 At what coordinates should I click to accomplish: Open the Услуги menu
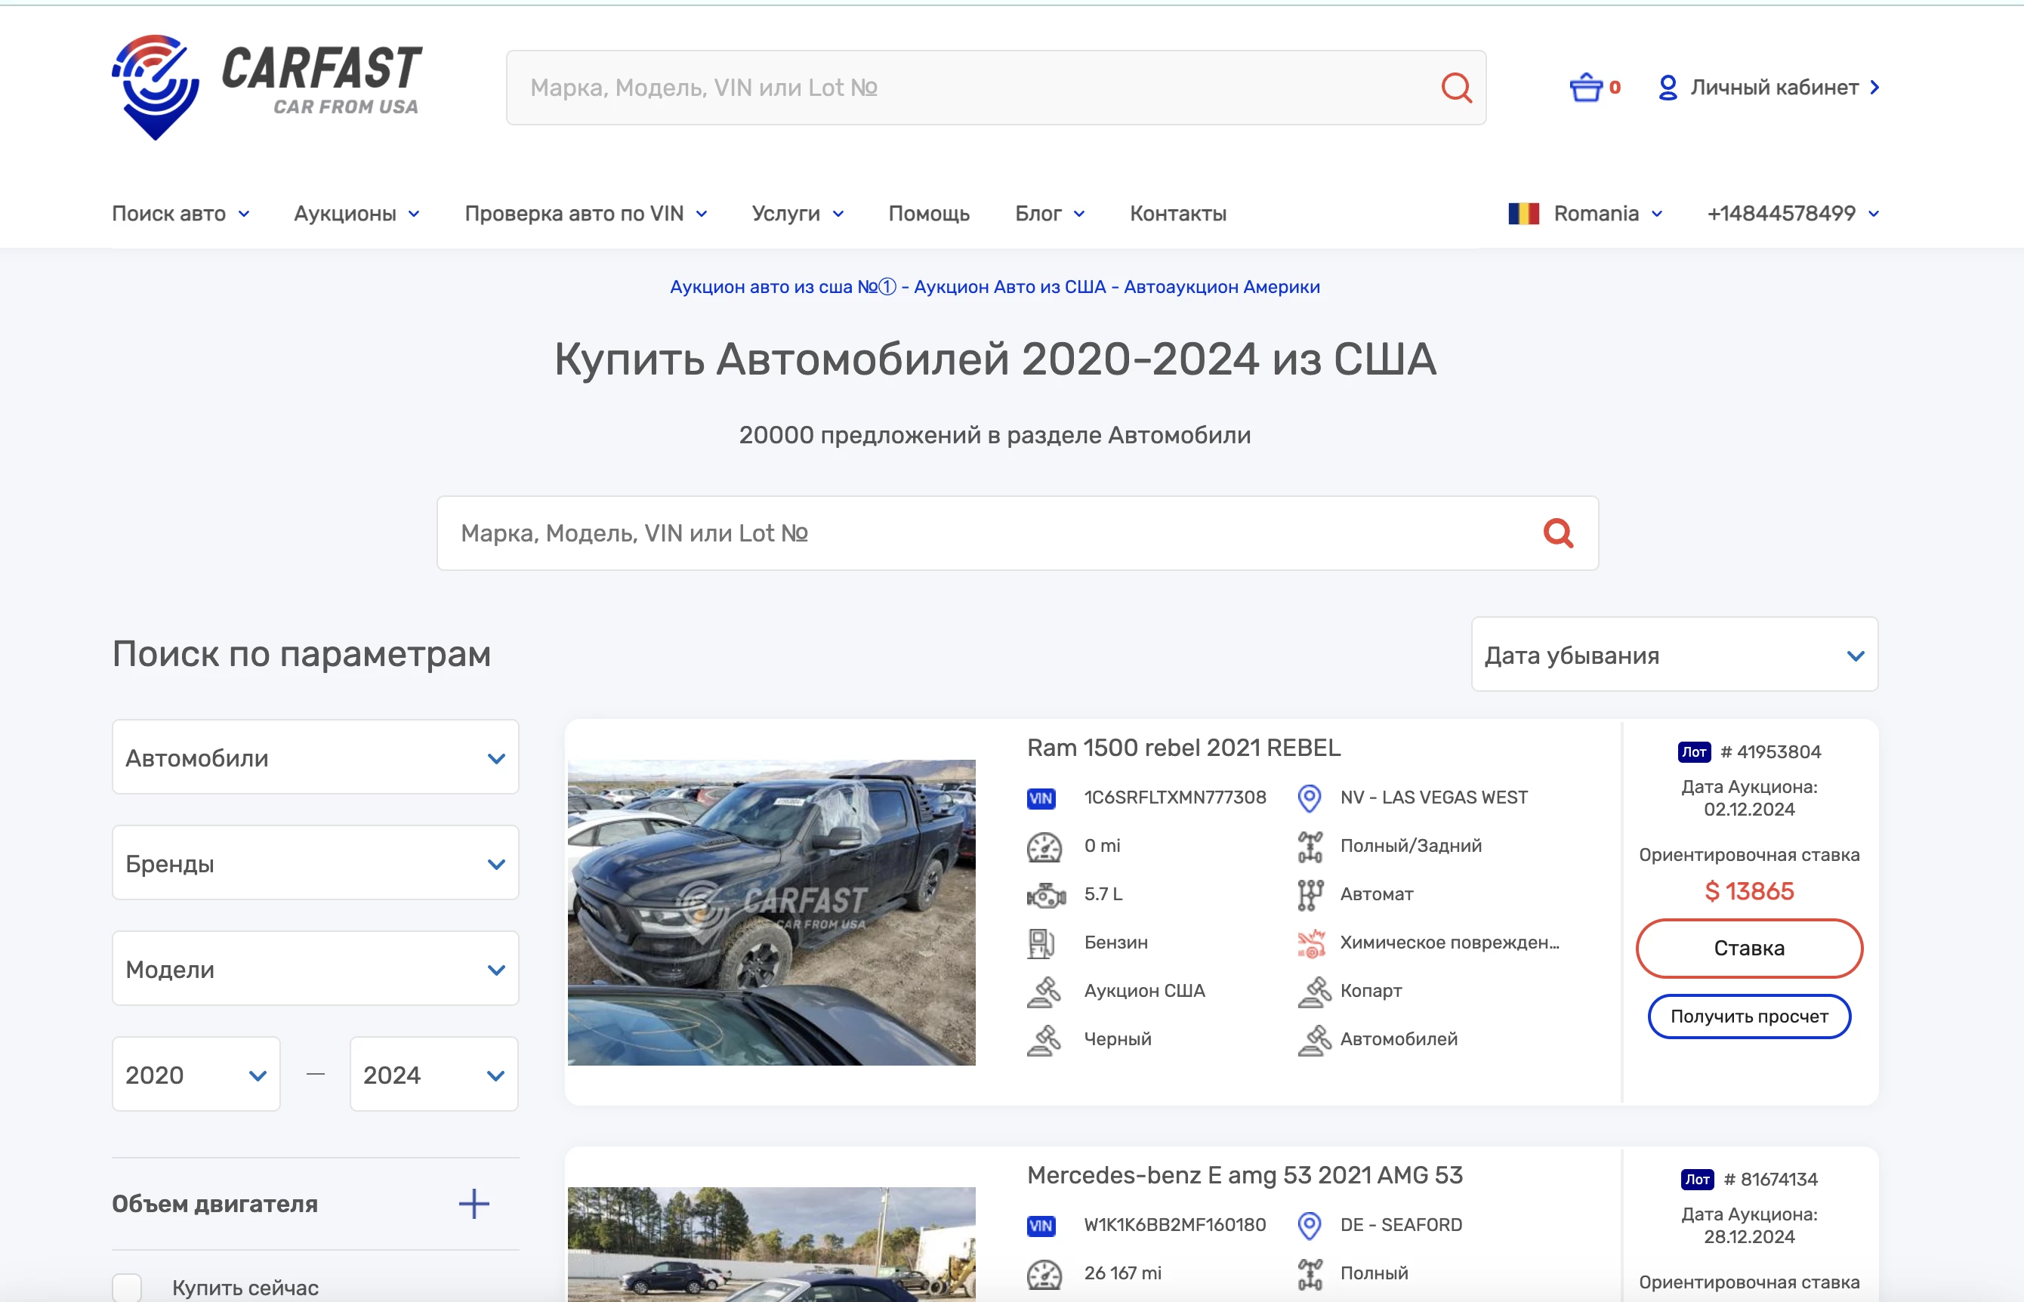click(x=798, y=213)
